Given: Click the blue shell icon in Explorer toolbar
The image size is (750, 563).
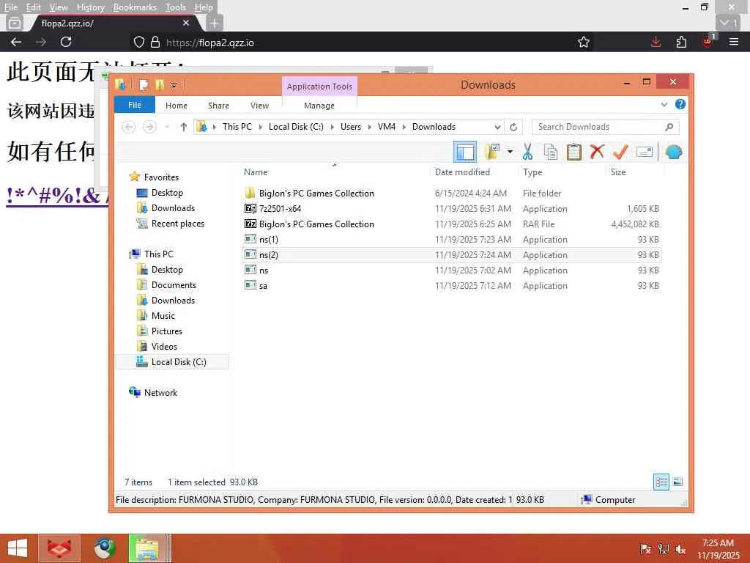Looking at the screenshot, I should (674, 152).
